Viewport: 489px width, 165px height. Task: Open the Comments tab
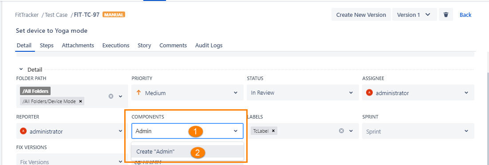173,46
